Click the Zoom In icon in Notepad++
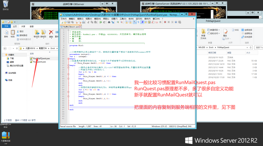263x146 pixels. [118, 22]
